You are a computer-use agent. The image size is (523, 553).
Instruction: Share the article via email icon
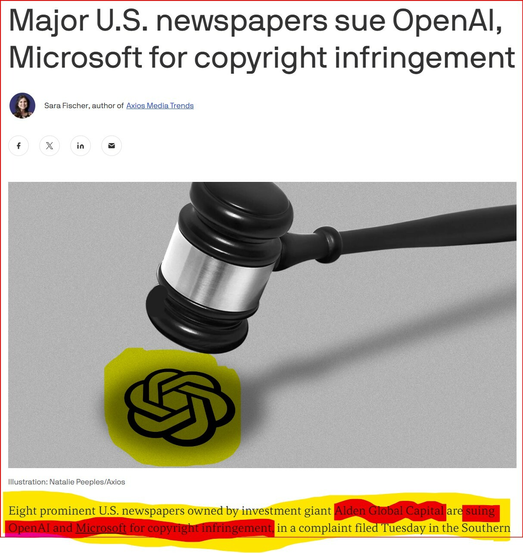pyautogui.click(x=112, y=146)
